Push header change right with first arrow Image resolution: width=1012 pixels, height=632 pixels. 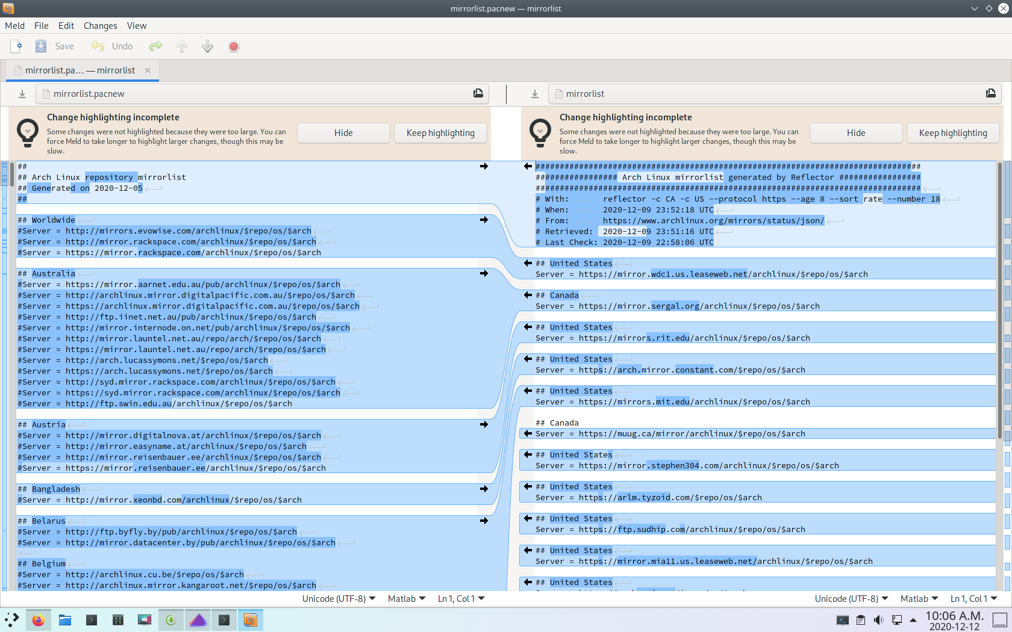(484, 166)
